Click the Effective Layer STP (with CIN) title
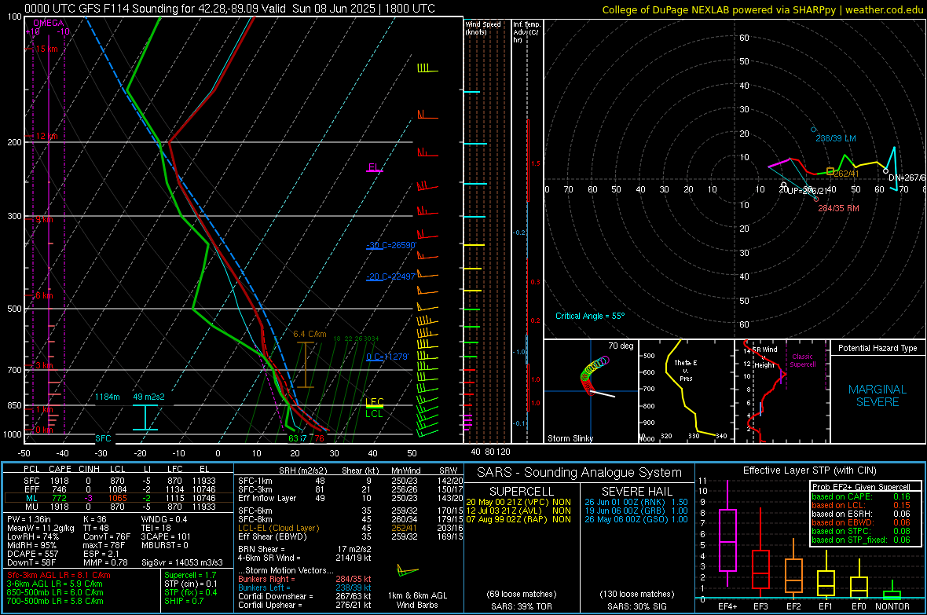The image size is (927, 615). (x=809, y=470)
